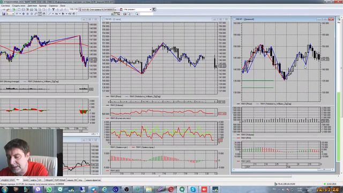
Task: Select the move/cross arrows tool in chart toolbar
Action: [24, 14]
